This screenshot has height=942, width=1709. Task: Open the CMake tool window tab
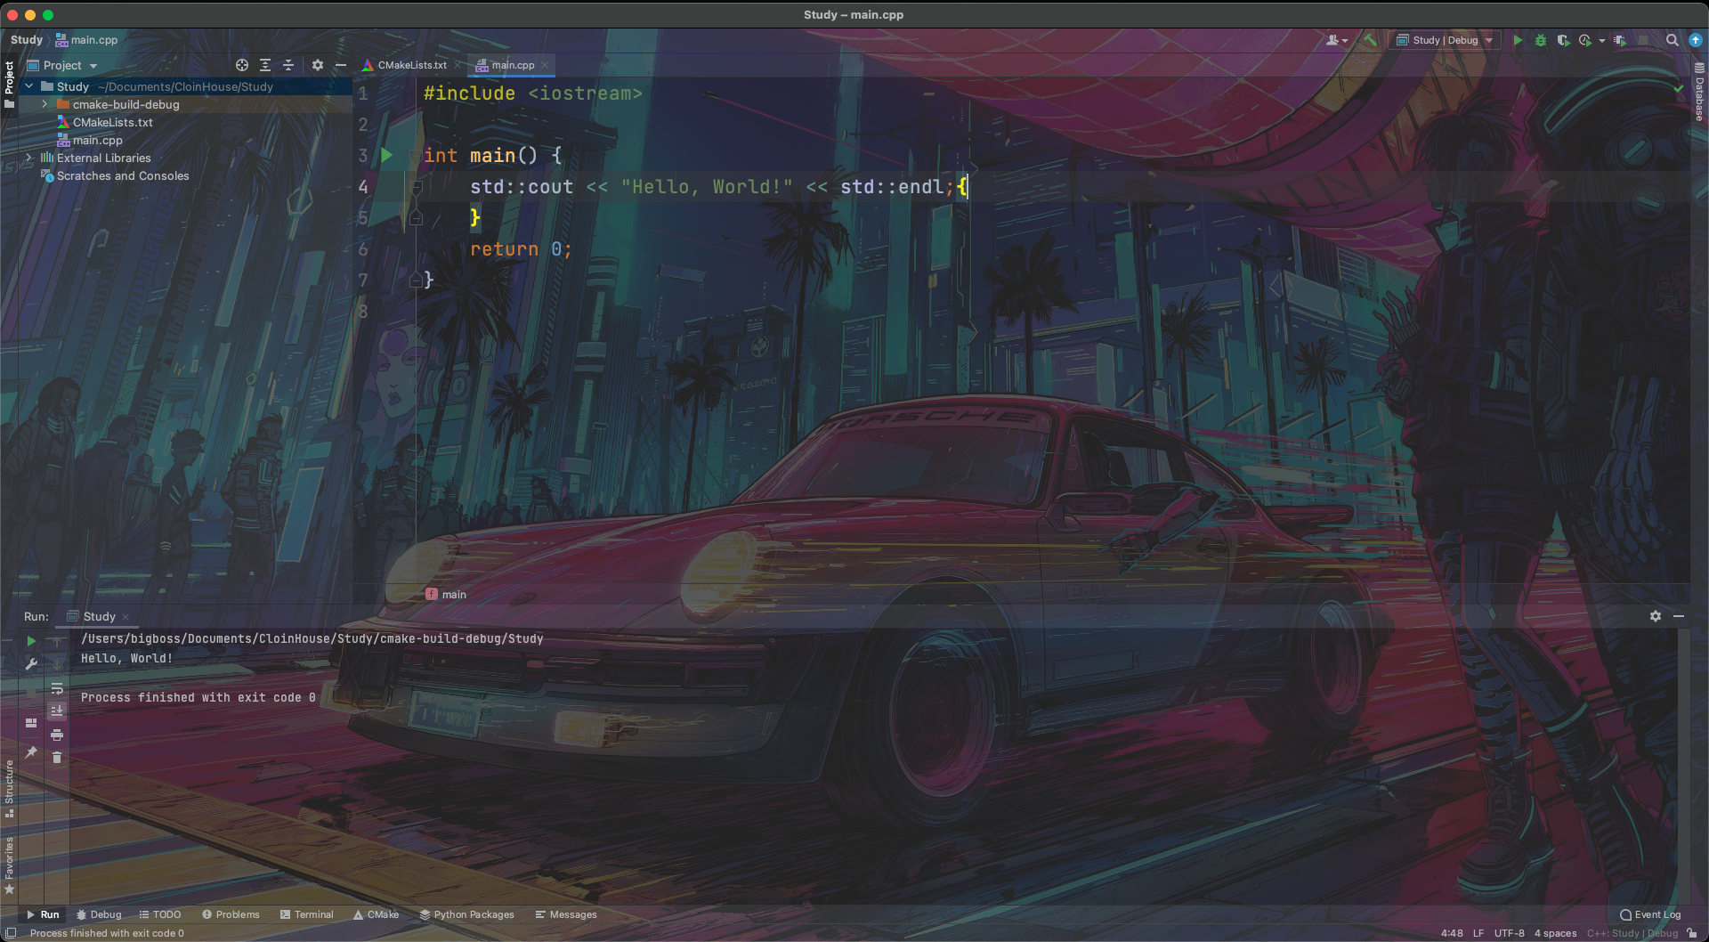point(376,914)
